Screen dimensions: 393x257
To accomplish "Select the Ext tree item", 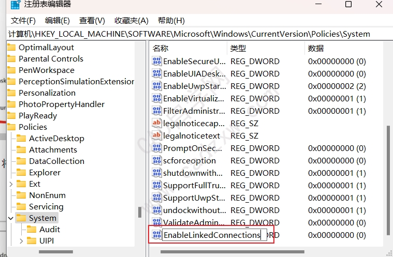I will pos(35,184).
